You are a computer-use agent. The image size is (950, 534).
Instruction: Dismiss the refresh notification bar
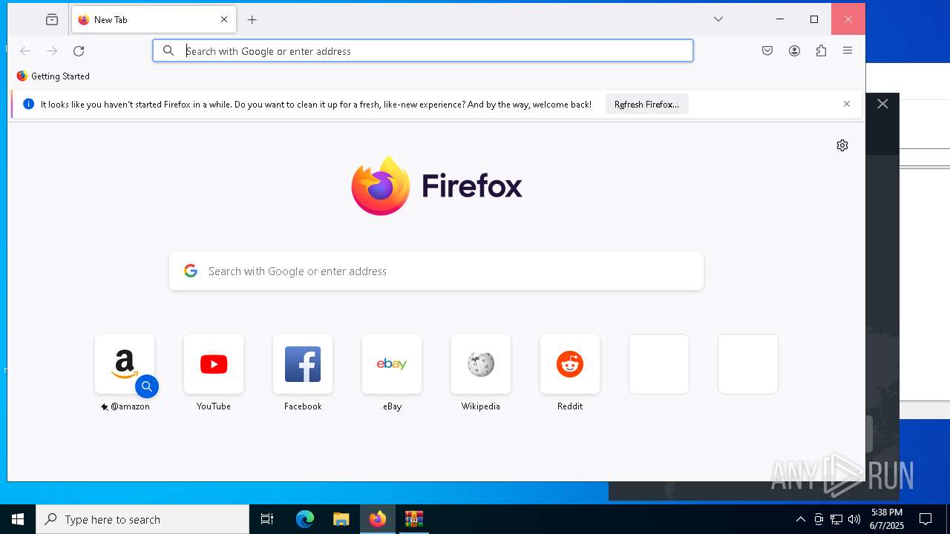pos(847,104)
